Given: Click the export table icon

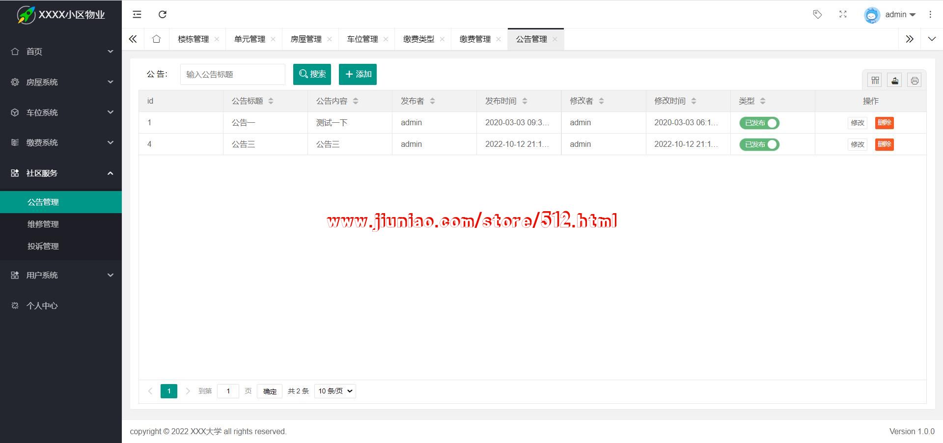Looking at the screenshot, I should click(895, 81).
